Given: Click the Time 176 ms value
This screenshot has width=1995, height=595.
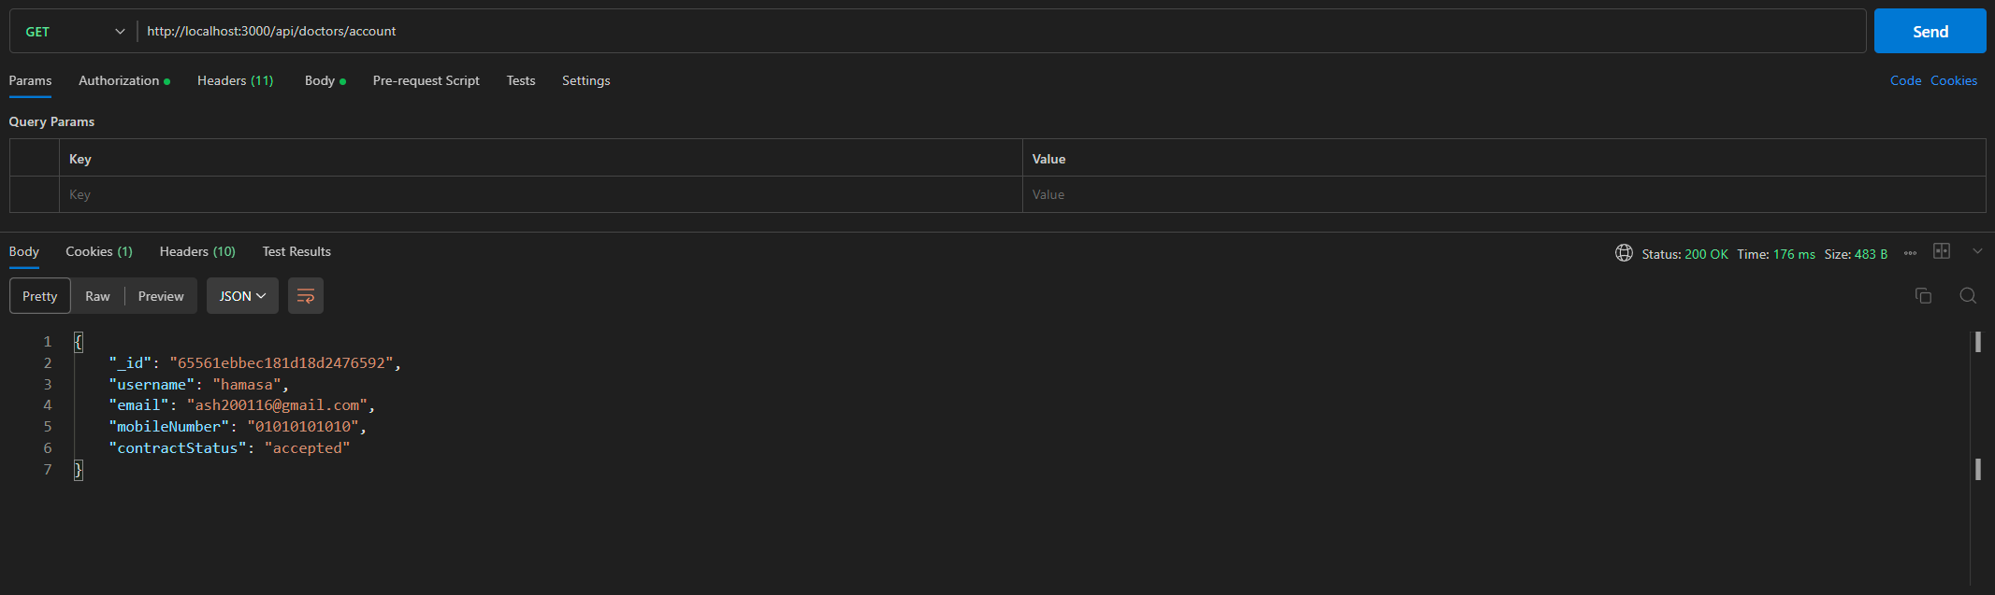Looking at the screenshot, I should click(x=1794, y=254).
